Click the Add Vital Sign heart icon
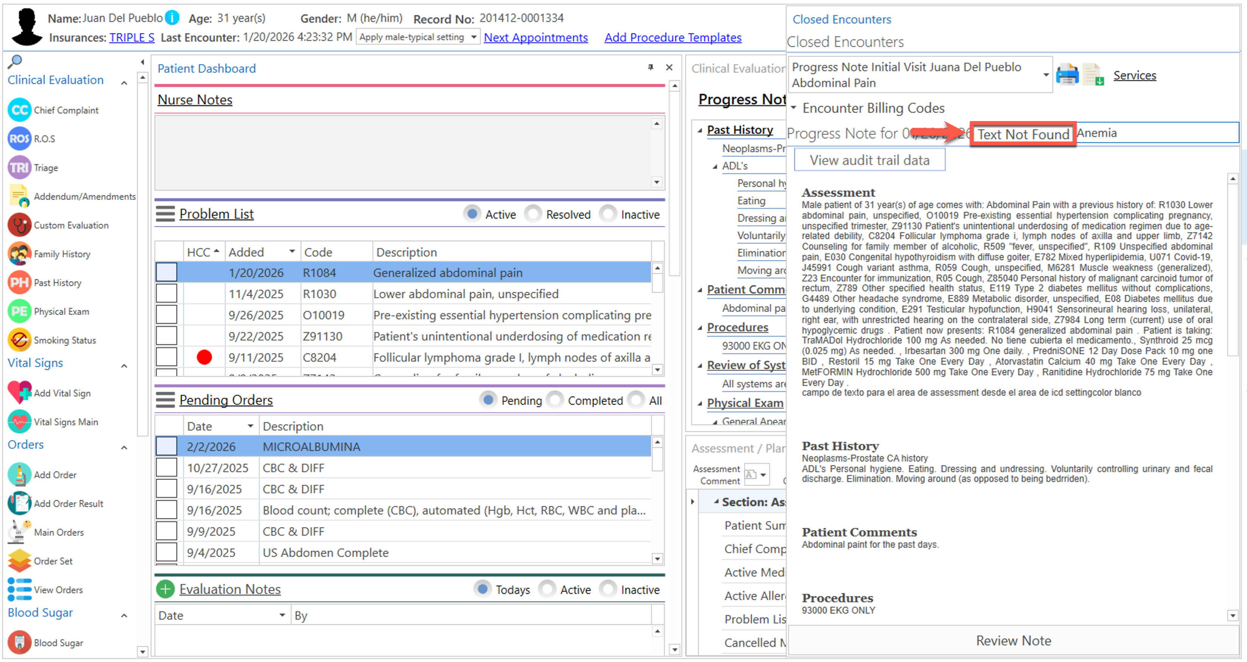The width and height of the screenshot is (1247, 662). (19, 393)
